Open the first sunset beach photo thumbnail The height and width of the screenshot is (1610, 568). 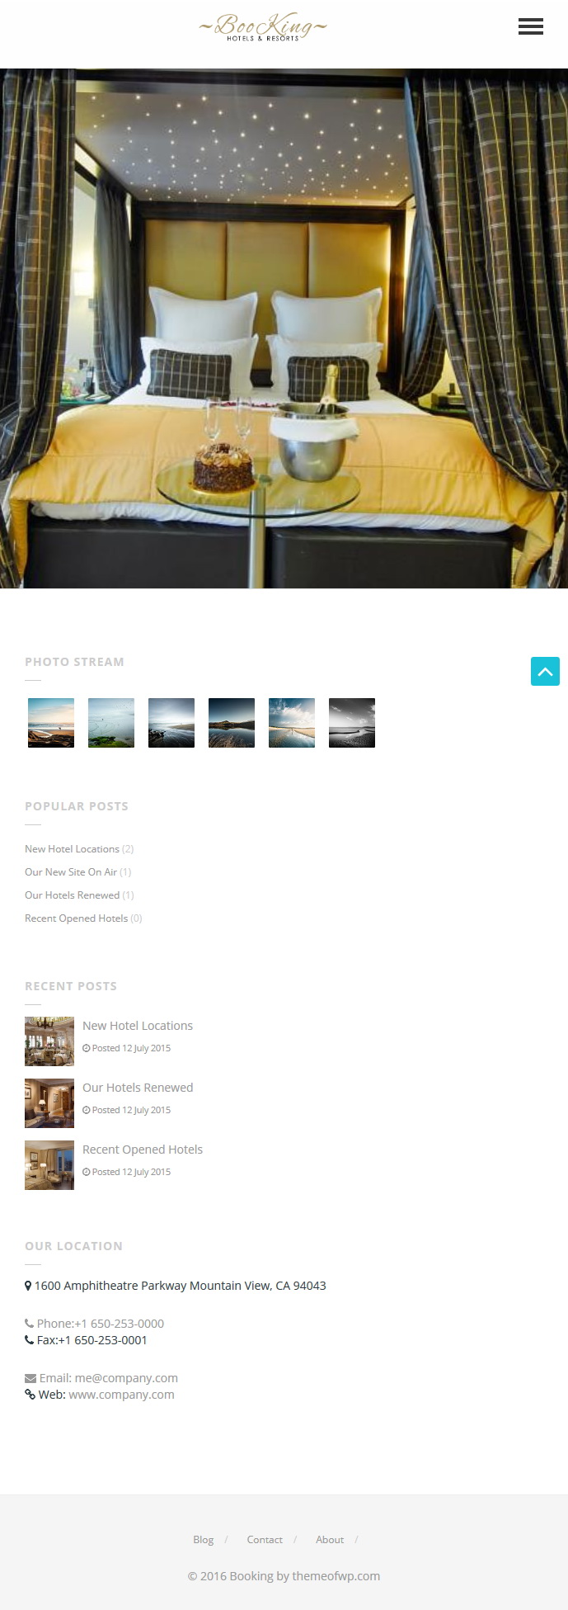[51, 723]
